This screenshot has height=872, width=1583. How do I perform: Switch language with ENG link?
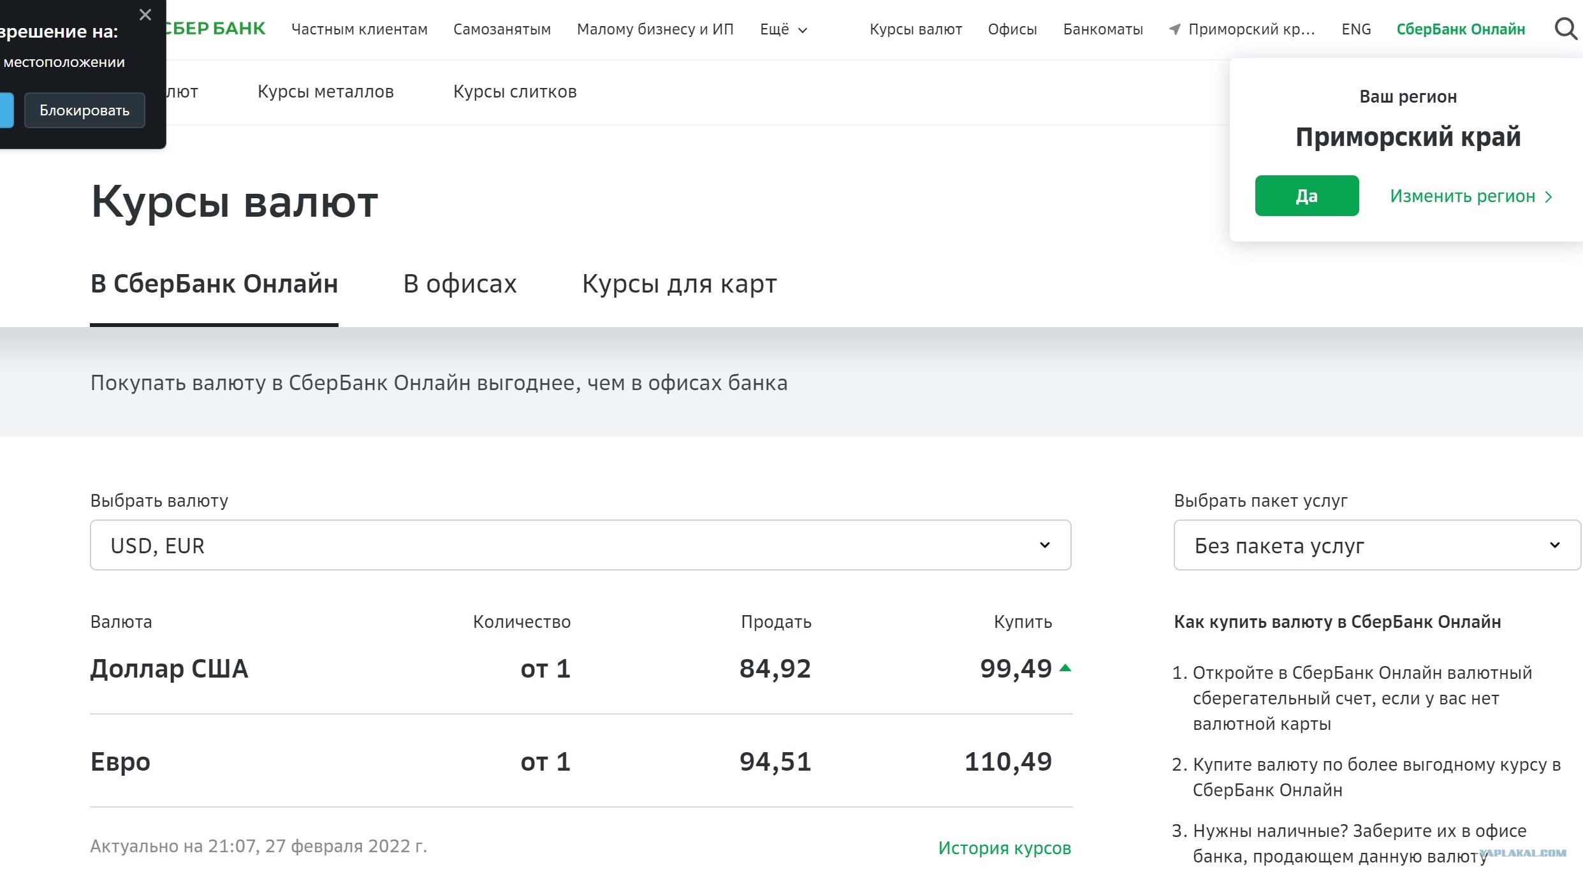[x=1356, y=29]
